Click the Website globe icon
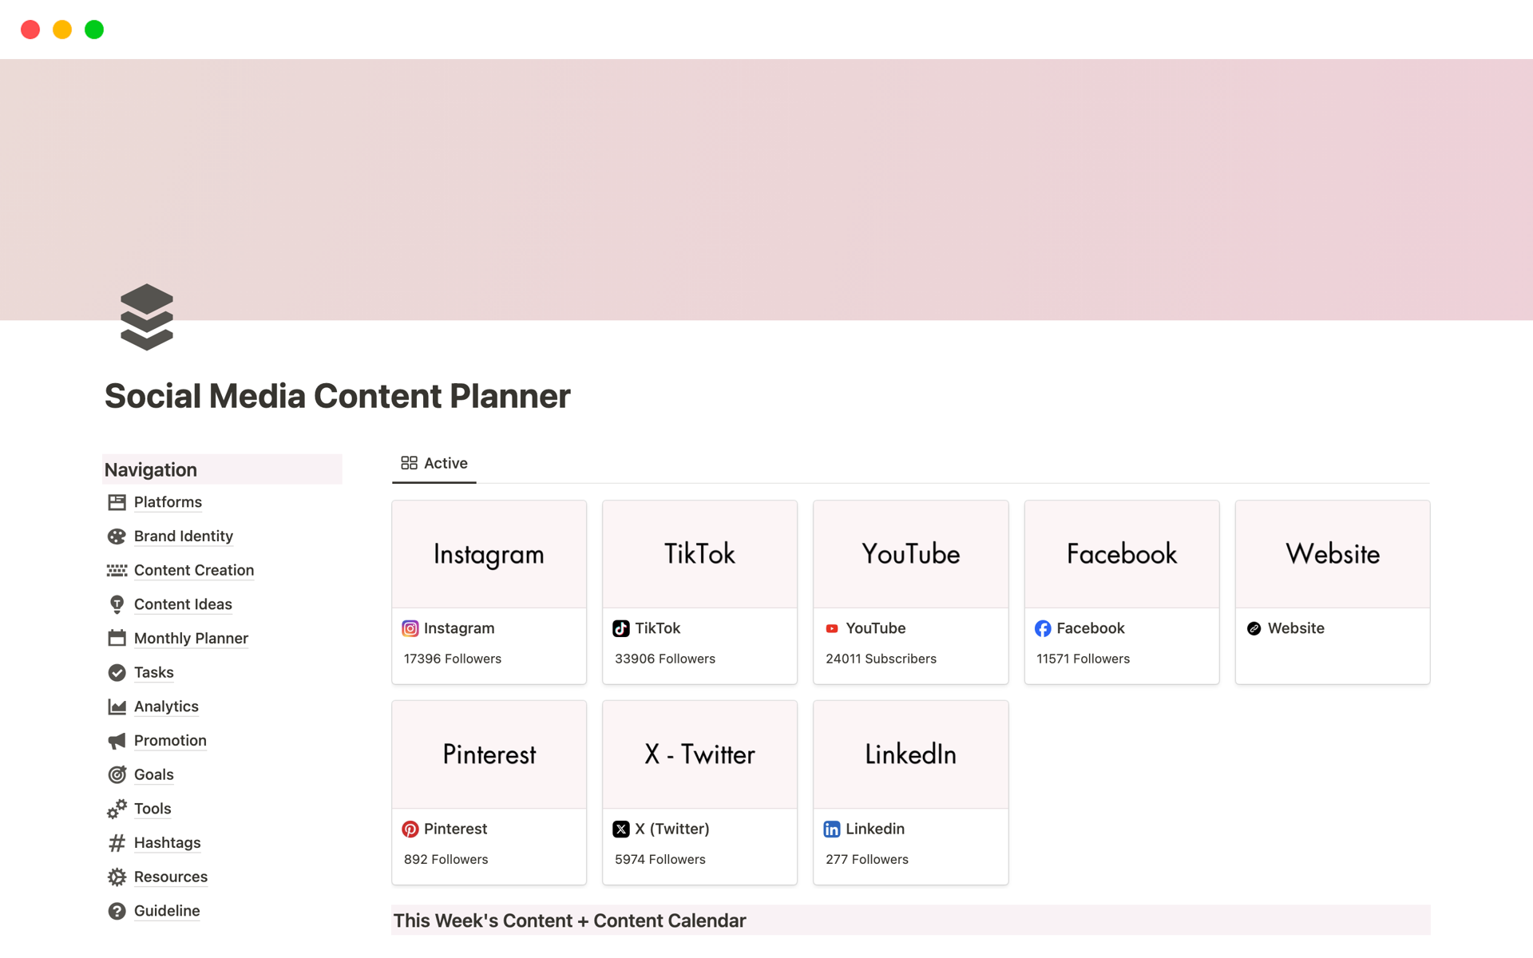The width and height of the screenshot is (1533, 958). click(1254, 628)
